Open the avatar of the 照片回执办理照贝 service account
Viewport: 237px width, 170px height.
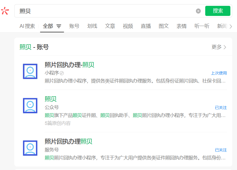pyautogui.click(x=30, y=148)
